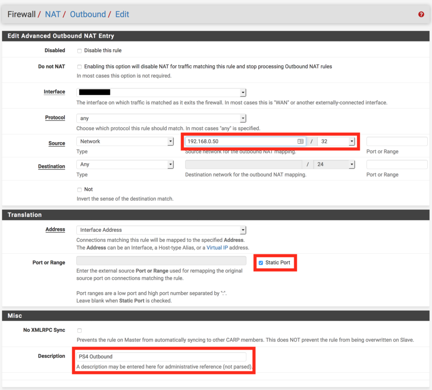Click the Translation section heading
The image size is (432, 390).
pyautogui.click(x=24, y=215)
